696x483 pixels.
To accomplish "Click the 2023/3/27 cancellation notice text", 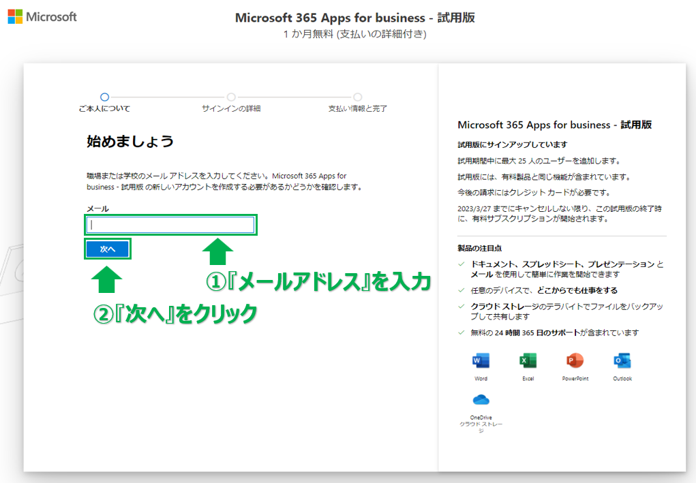I will [559, 213].
